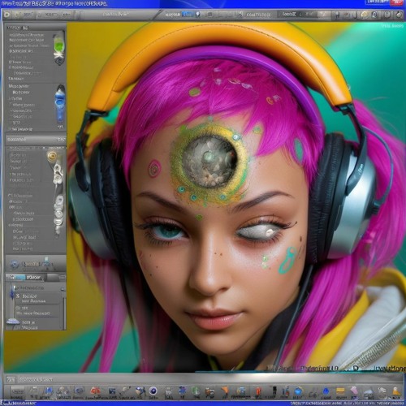Select the blue highlighted tab in the bottom-left panel
This screenshot has width=406, height=406.
click(x=21, y=277)
